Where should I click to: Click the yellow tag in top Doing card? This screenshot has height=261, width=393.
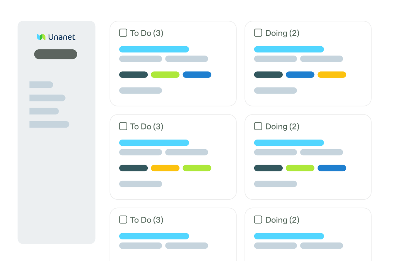coord(332,75)
